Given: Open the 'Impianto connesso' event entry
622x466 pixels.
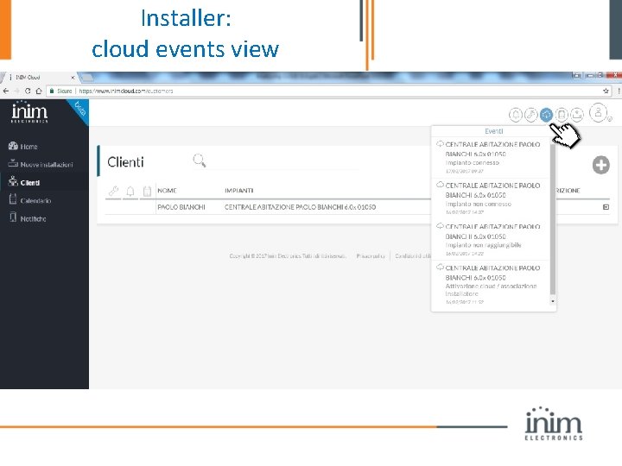Looking at the screenshot, I should pos(491,157).
